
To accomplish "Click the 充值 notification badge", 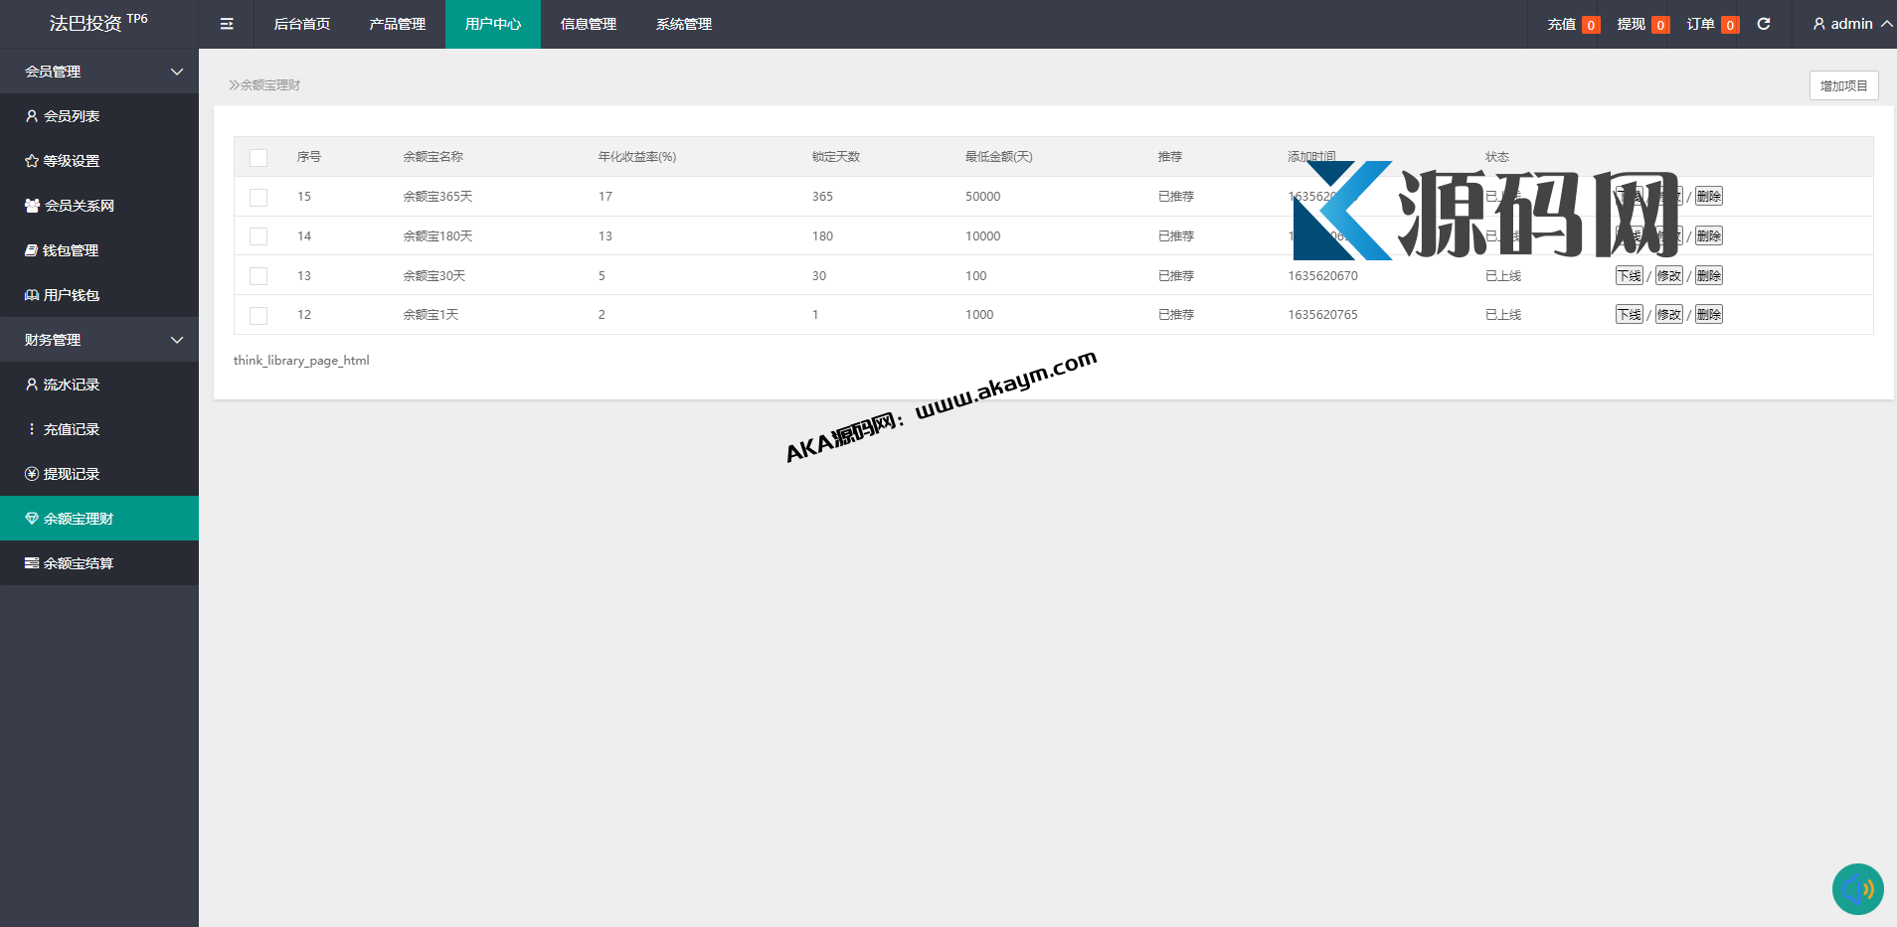I will pyautogui.click(x=1591, y=25).
